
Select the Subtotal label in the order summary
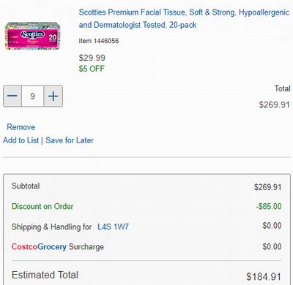point(26,186)
